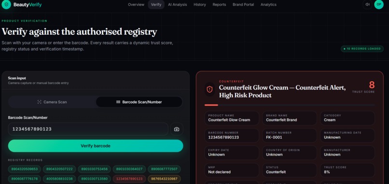
Task: Click the Trust Score 8% cell
Action: tap(347, 170)
